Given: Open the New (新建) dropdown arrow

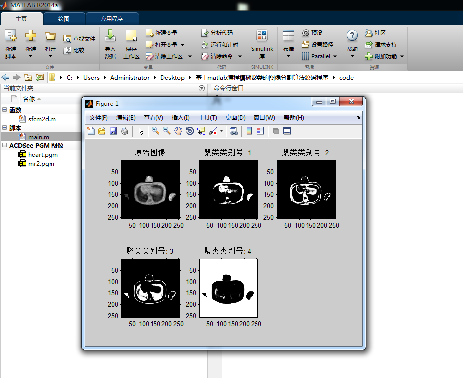Looking at the screenshot, I should click(x=30, y=56).
